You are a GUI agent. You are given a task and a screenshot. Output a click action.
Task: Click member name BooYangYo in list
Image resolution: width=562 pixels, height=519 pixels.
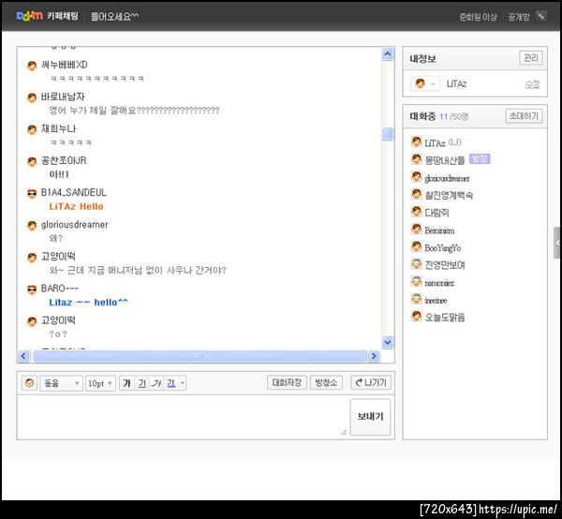tap(443, 247)
